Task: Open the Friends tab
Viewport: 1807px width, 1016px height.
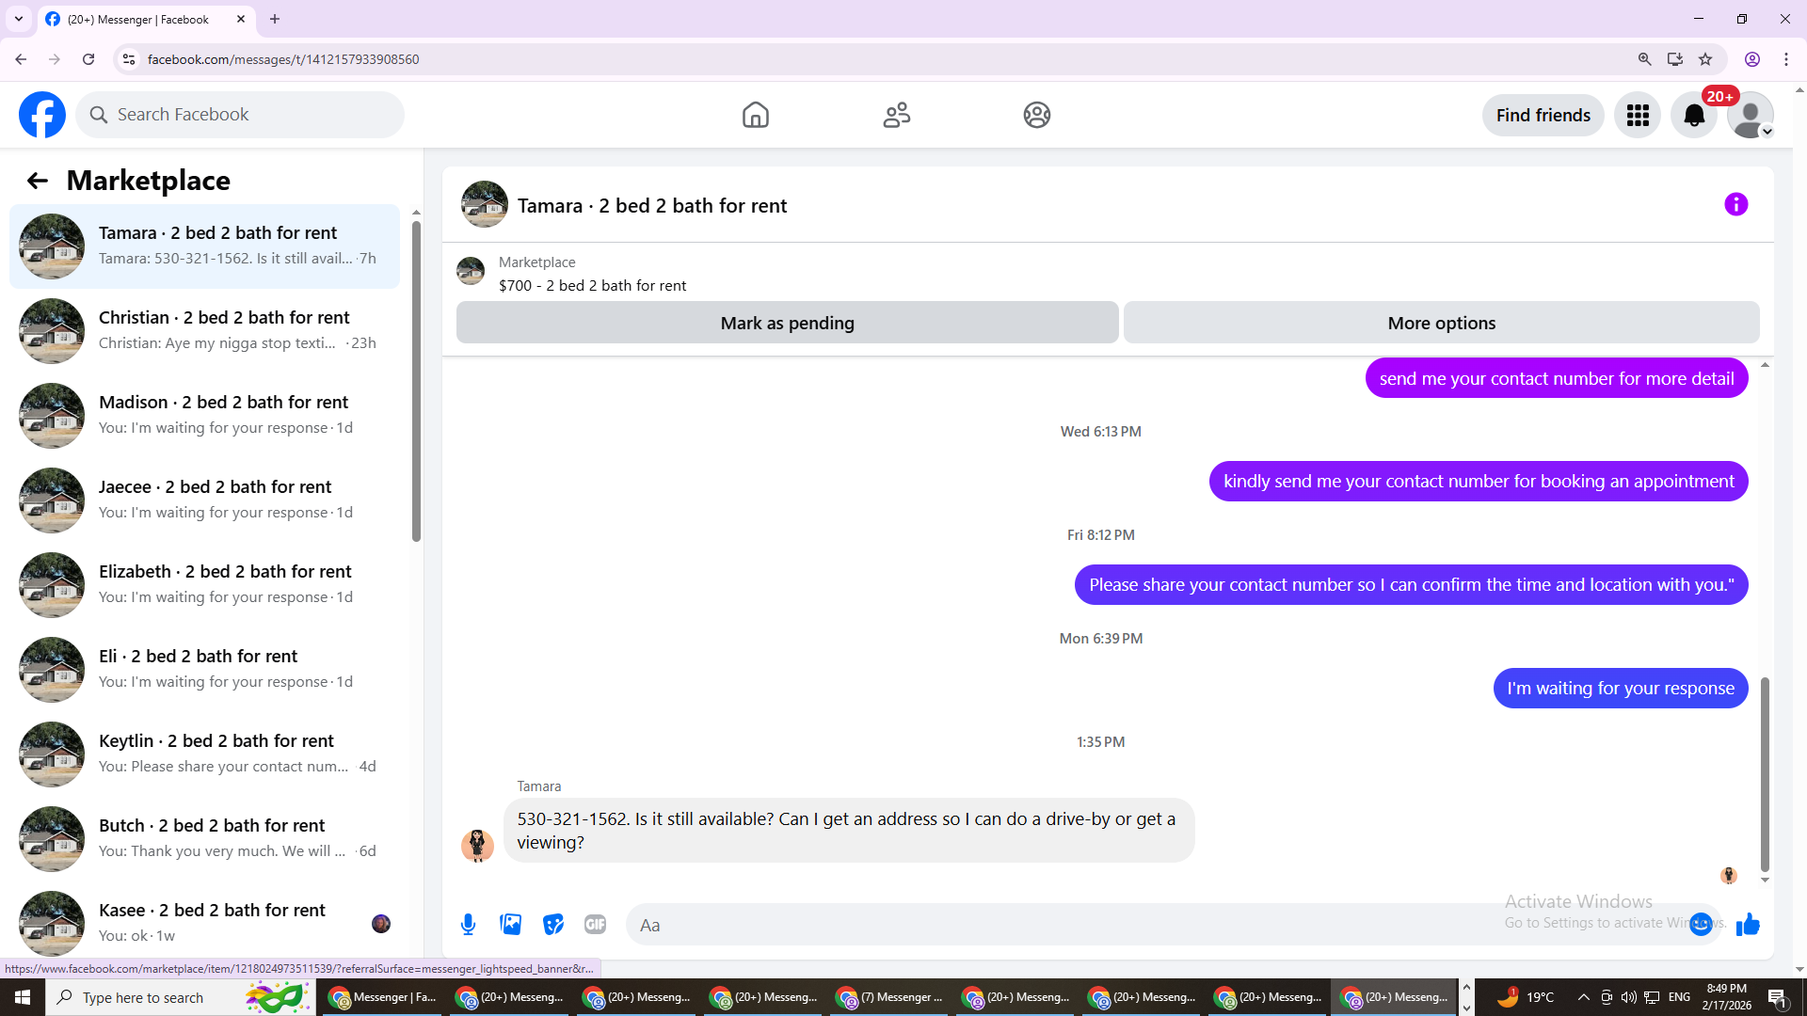Action: pyautogui.click(x=896, y=115)
